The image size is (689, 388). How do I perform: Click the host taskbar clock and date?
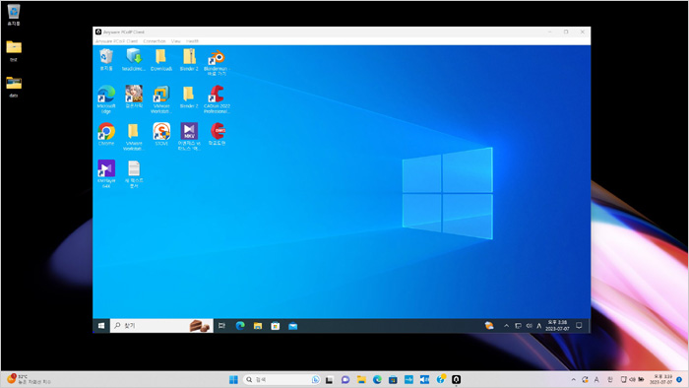(661, 380)
